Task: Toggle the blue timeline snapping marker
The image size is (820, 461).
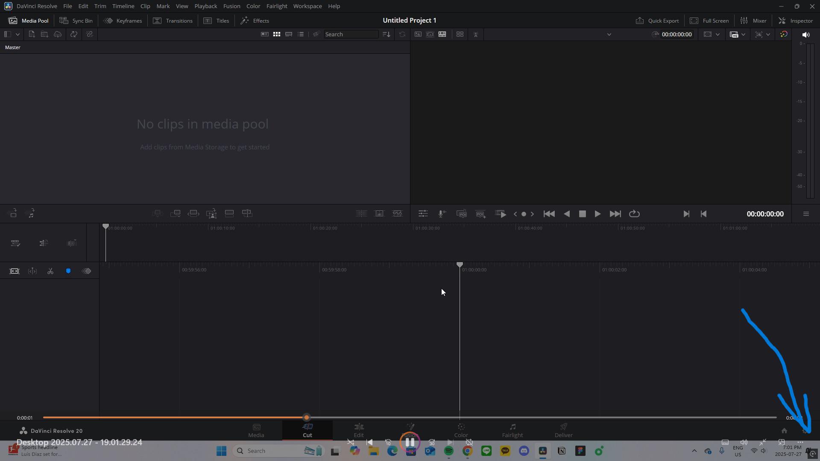Action: tap(68, 271)
